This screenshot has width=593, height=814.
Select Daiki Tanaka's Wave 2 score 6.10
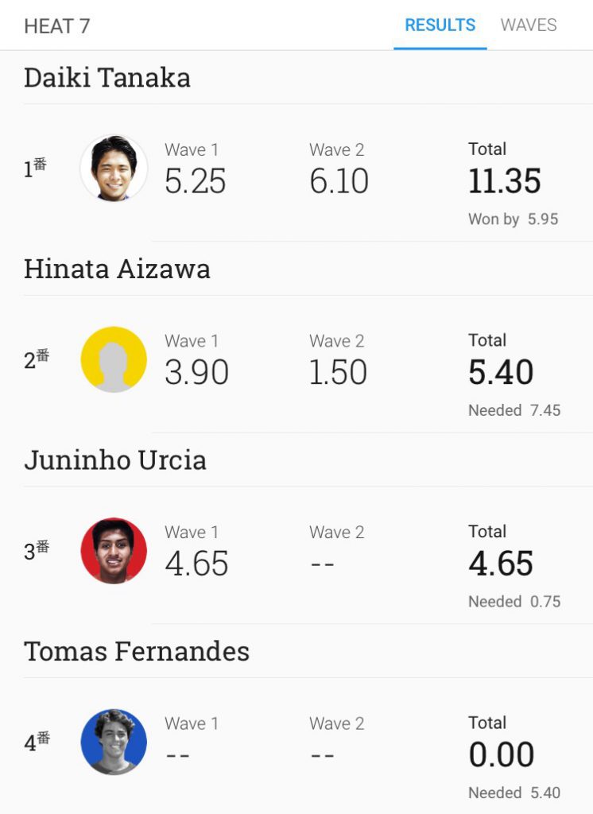tap(339, 180)
